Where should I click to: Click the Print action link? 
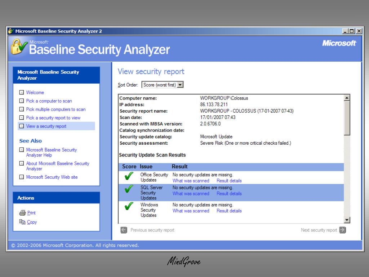(31, 213)
